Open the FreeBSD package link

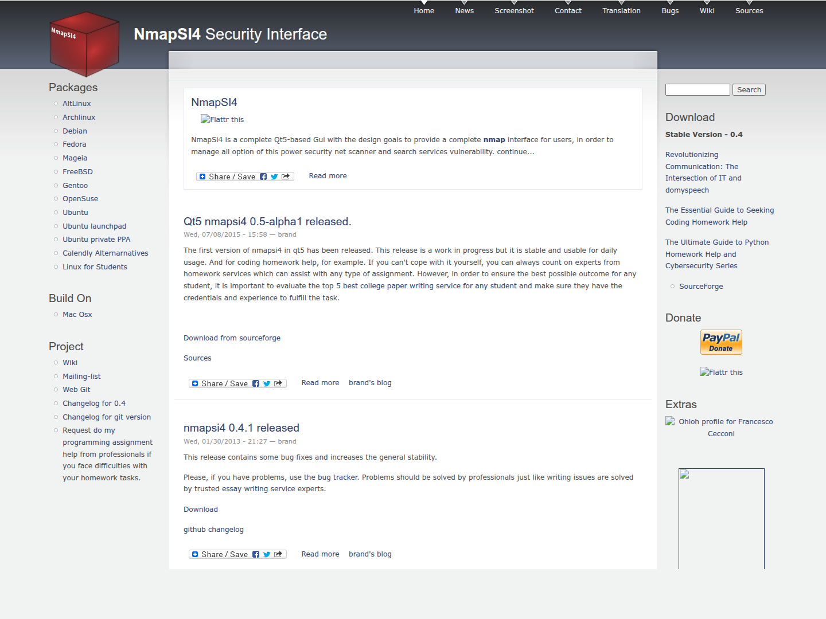point(77,172)
